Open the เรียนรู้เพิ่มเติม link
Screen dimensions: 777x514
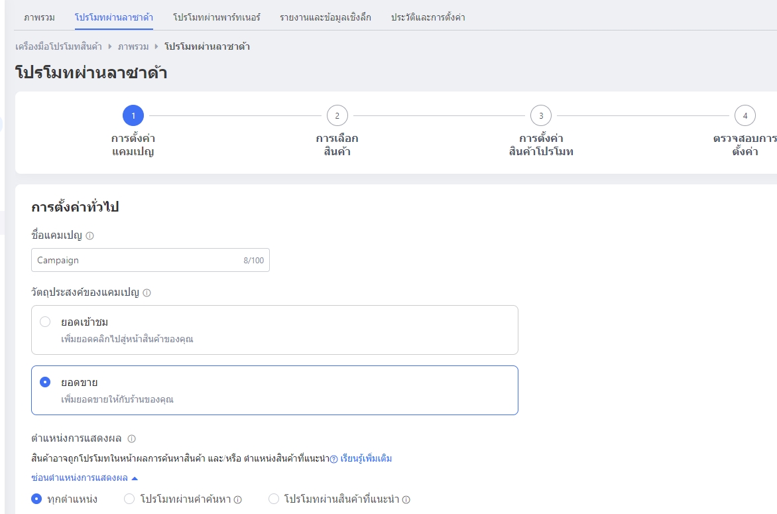[366, 458]
